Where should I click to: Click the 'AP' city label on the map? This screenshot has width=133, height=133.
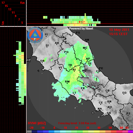[88, 59]
